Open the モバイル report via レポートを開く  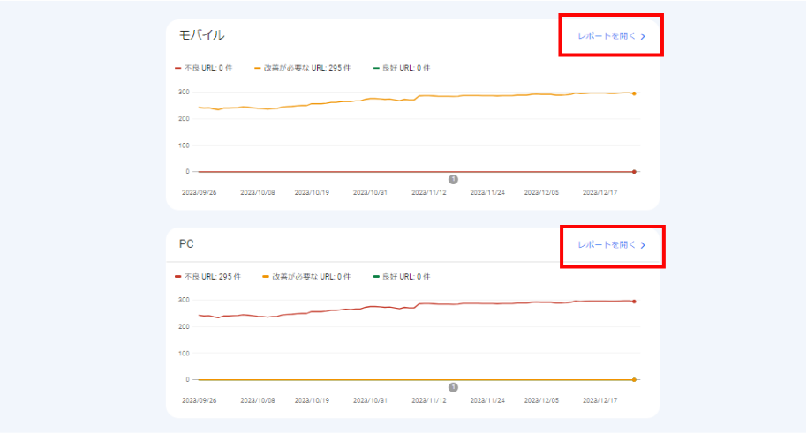pos(607,37)
